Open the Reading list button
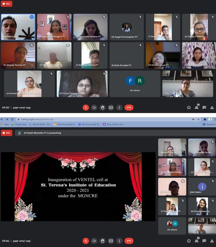This screenshot has width=216, height=247. (209, 124)
